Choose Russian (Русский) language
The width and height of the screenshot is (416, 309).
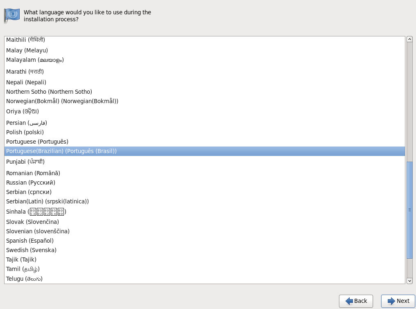31,183
